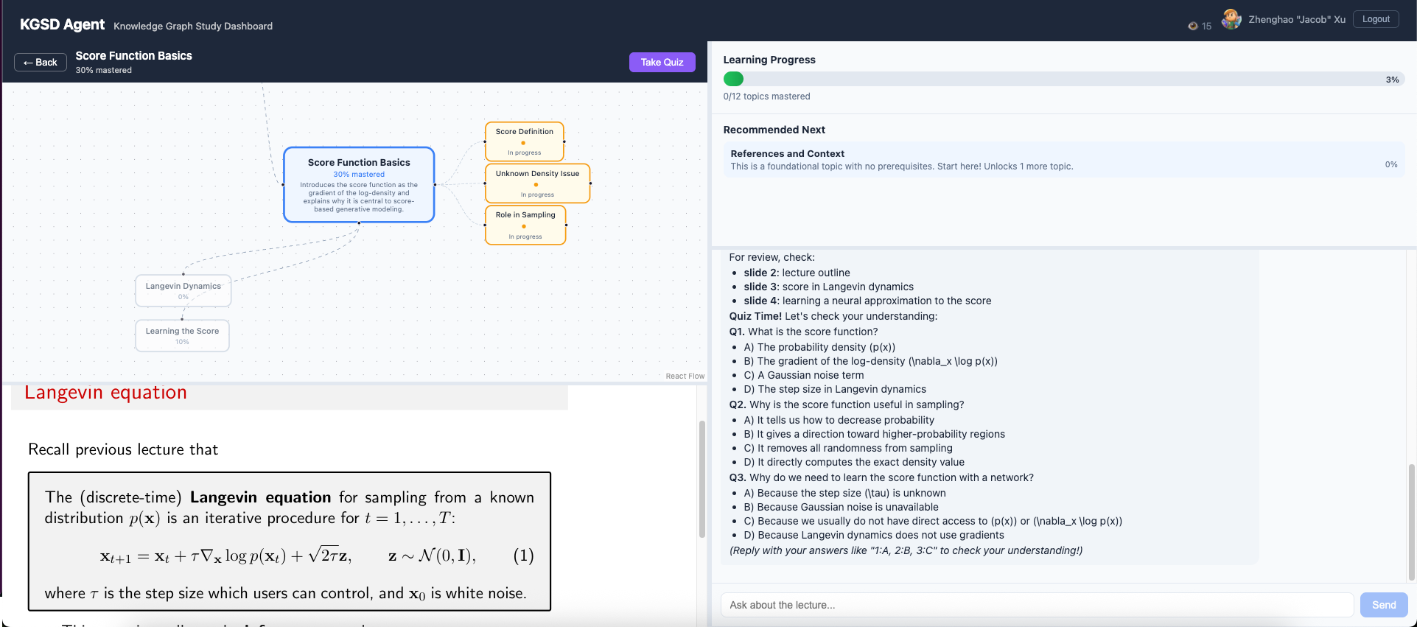Click "slide 4: learning a neural approximation" item
This screenshot has height=627, width=1417.
coord(867,301)
